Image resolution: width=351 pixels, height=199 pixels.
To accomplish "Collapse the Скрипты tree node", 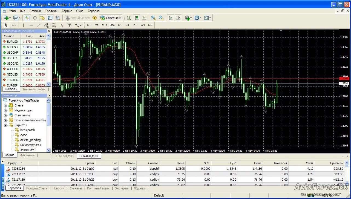I will [x=5, y=125].
